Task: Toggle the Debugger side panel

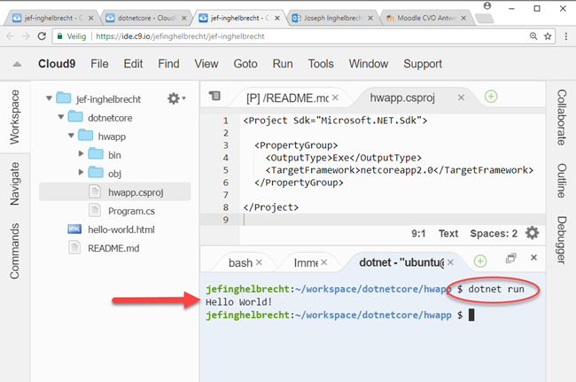Action: 561,239
